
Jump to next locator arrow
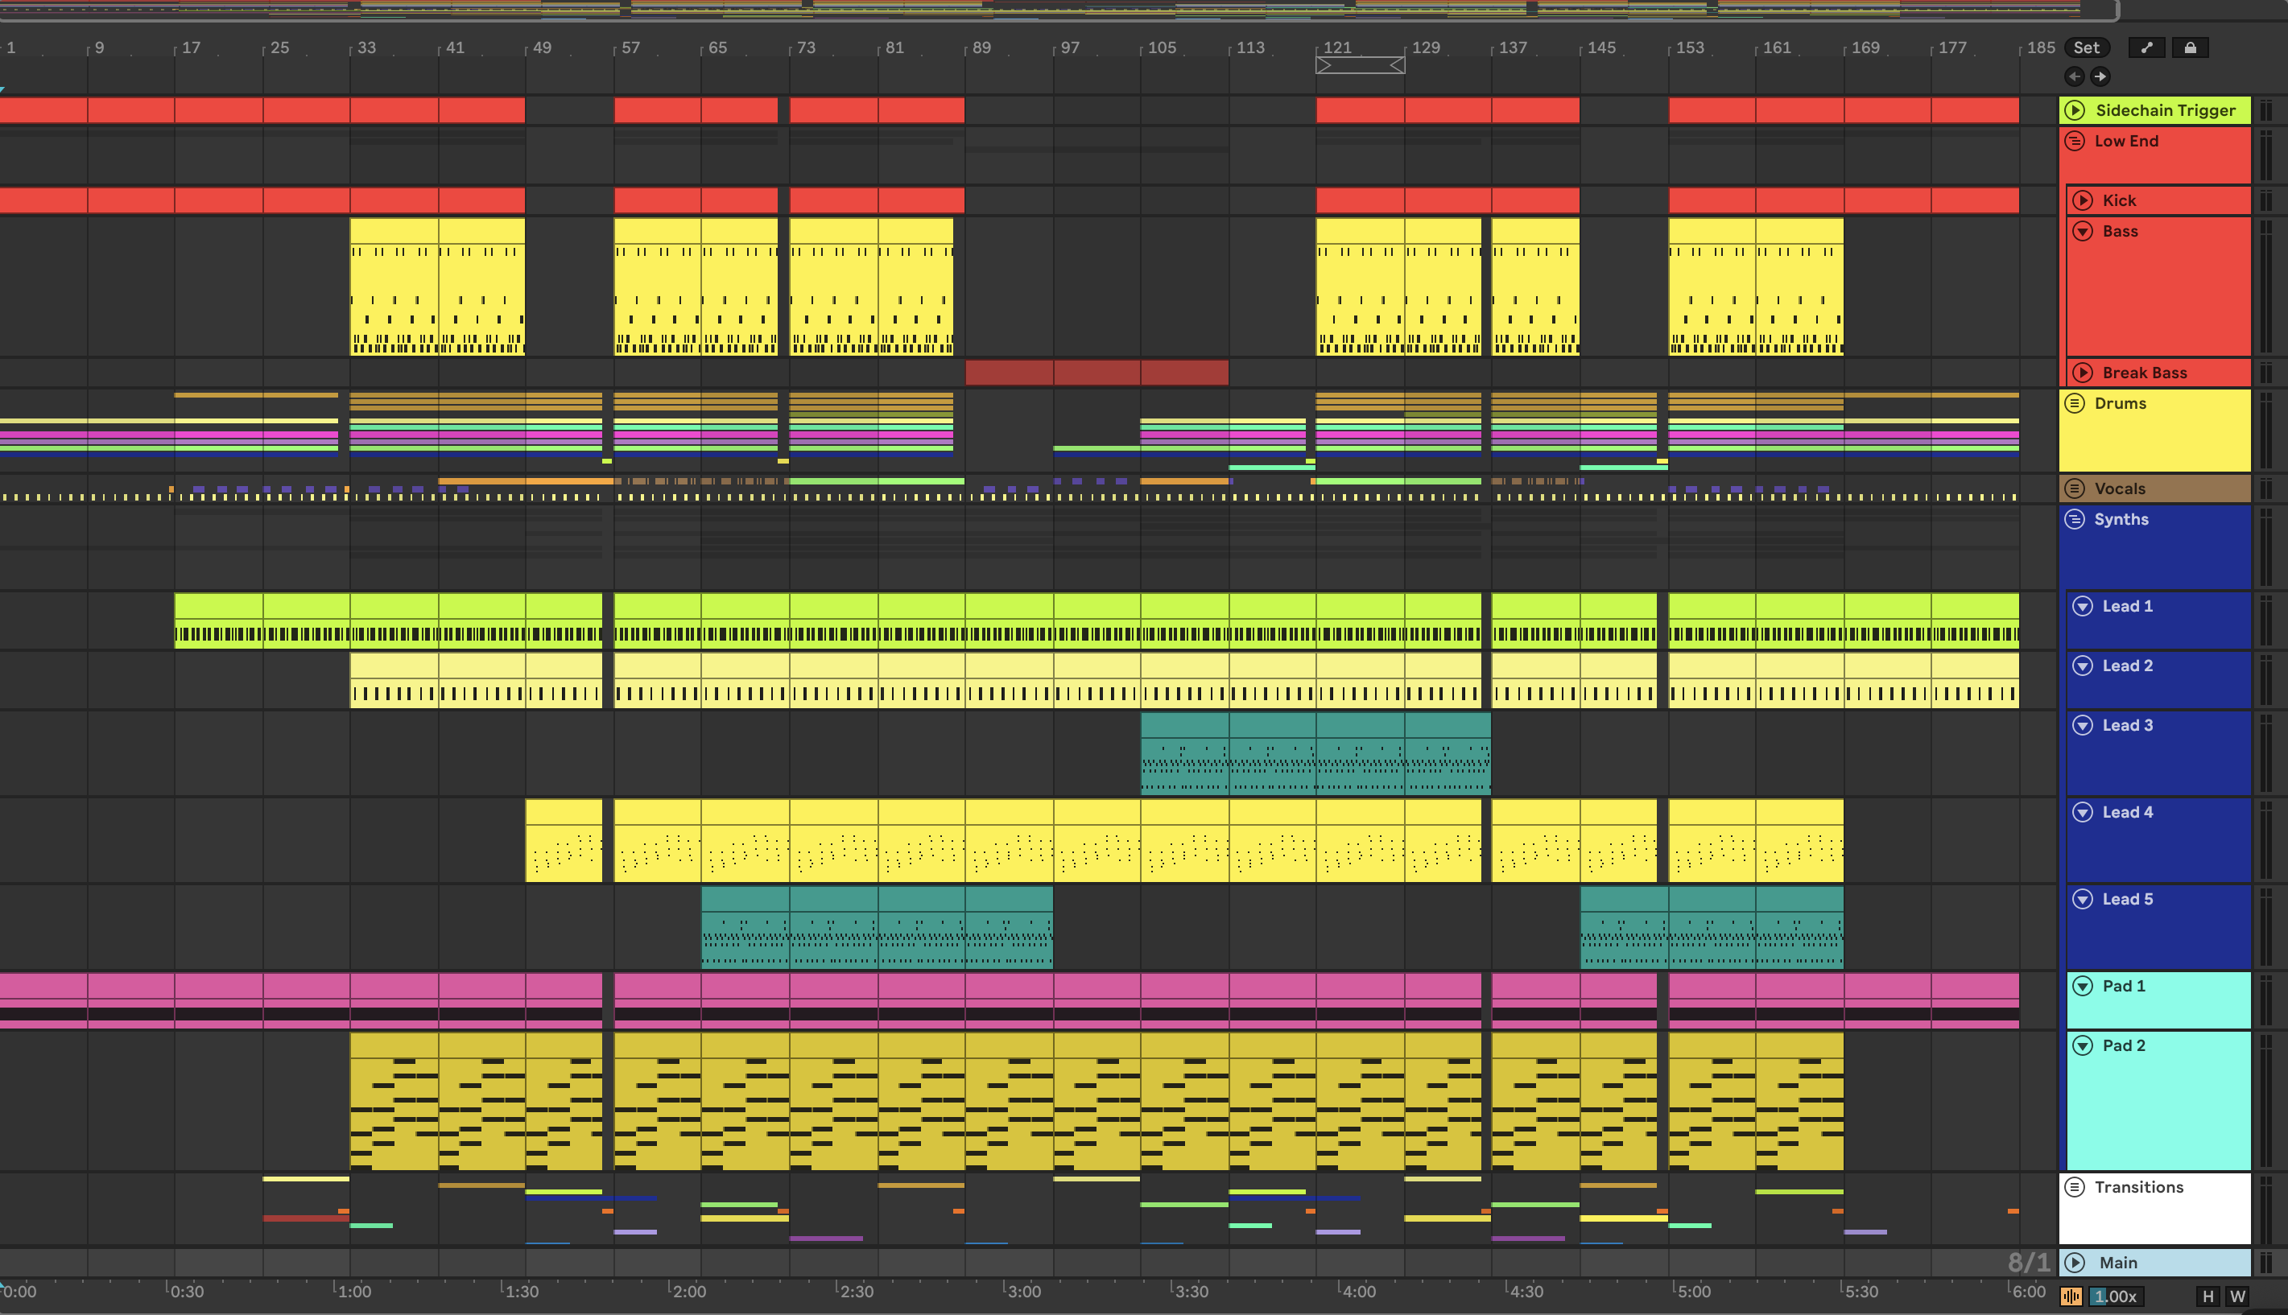click(x=2100, y=76)
